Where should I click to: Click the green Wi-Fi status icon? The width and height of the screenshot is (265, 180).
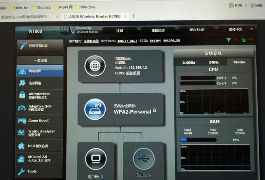pos(229,40)
